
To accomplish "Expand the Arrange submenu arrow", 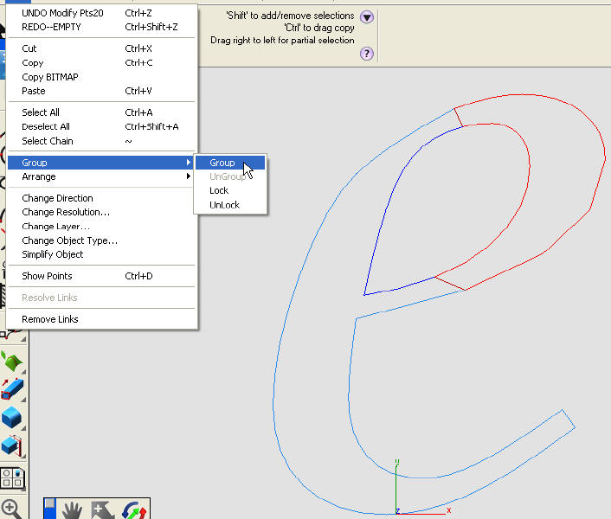I will pos(189,176).
